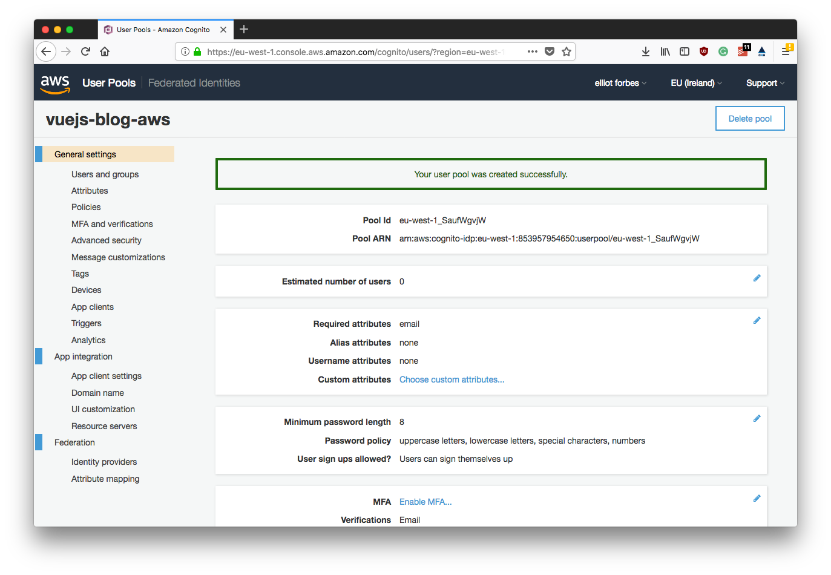This screenshot has height=575, width=831.
Task: Open App clients page
Action: pos(92,307)
